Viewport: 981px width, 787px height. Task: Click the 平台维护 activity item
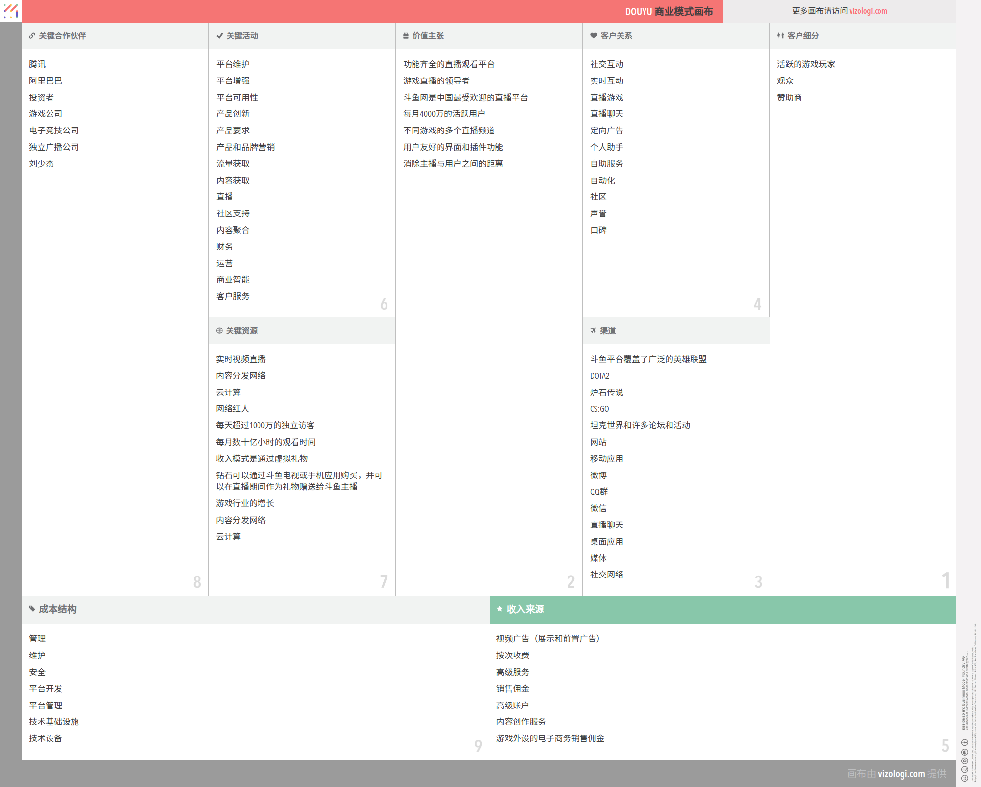[x=232, y=64]
